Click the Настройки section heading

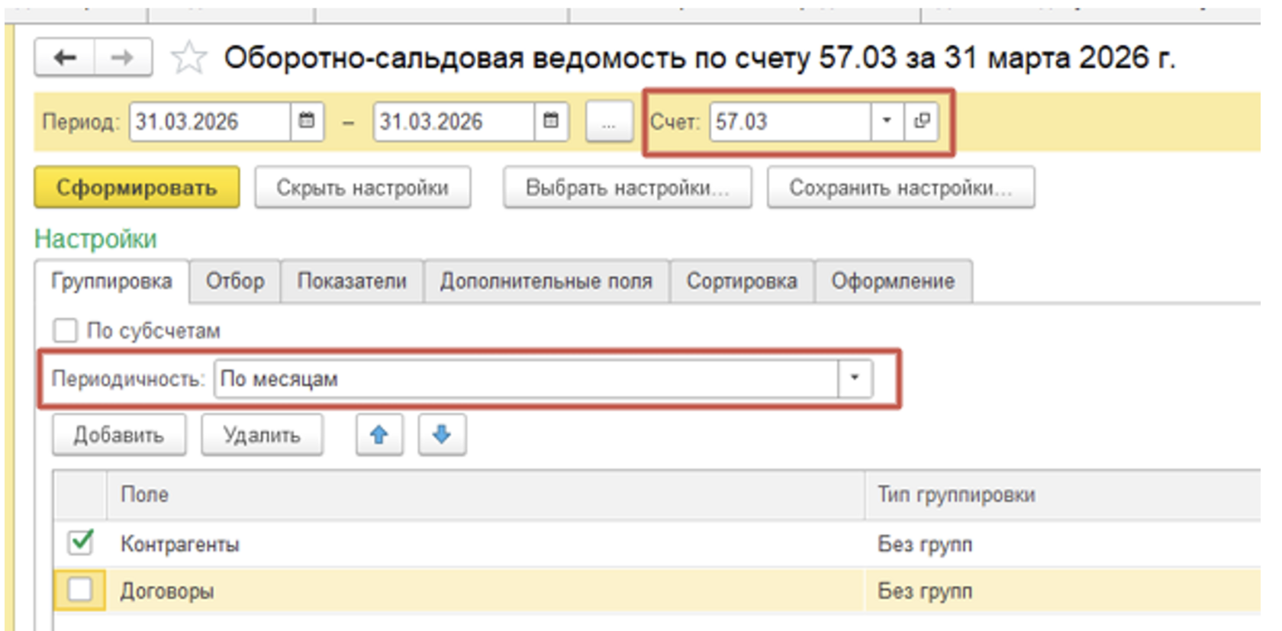pos(95,239)
